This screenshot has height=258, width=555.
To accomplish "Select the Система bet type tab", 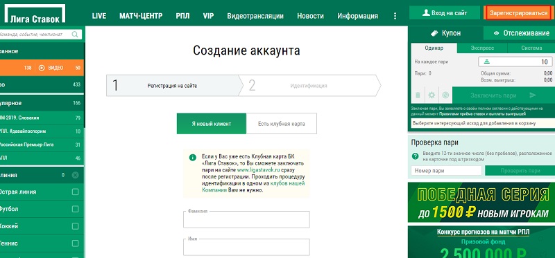I will click(x=531, y=48).
